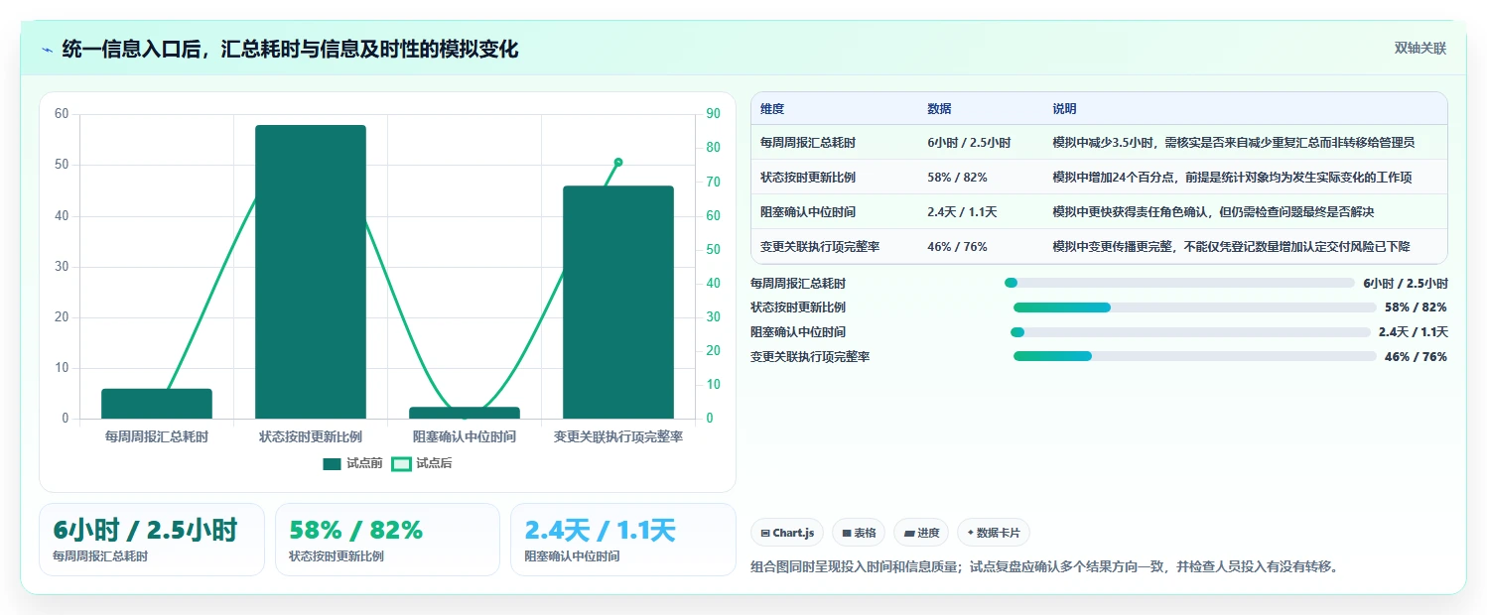Select the 数据卡片 chip

tap(994, 533)
